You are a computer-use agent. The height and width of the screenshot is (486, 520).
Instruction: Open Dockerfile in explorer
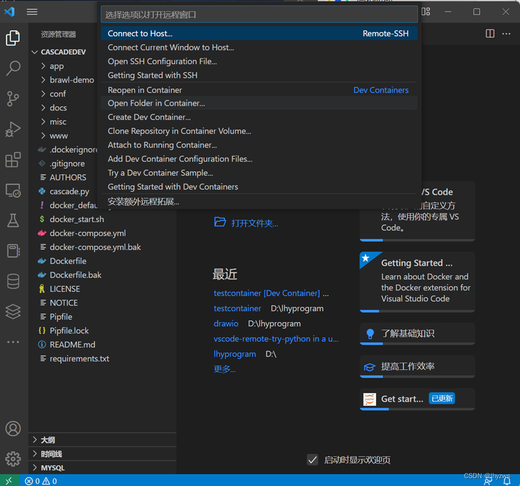[x=68, y=261]
